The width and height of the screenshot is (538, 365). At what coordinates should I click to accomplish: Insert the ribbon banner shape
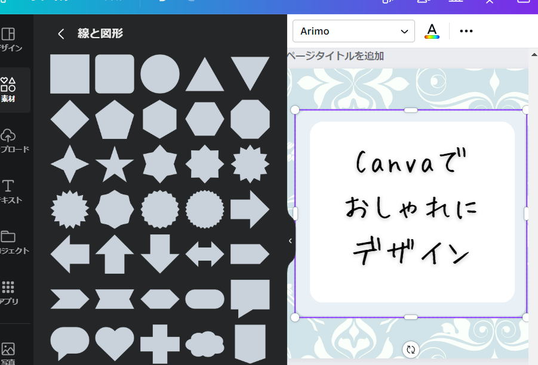pos(115,299)
